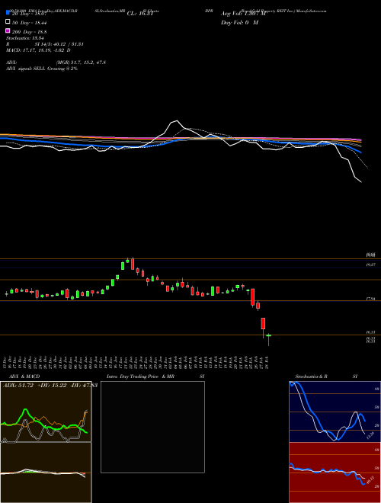Click the magenta 200 Day EMA legend swatch
The height and width of the screenshot is (503, 381).
click(x=8, y=30)
